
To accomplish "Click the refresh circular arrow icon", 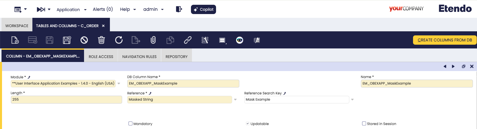I will pyautogui.click(x=119, y=40).
